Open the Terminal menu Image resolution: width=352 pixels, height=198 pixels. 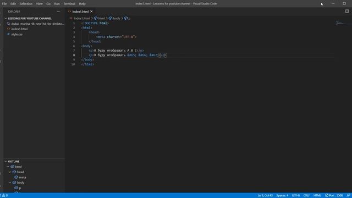coord(69,4)
